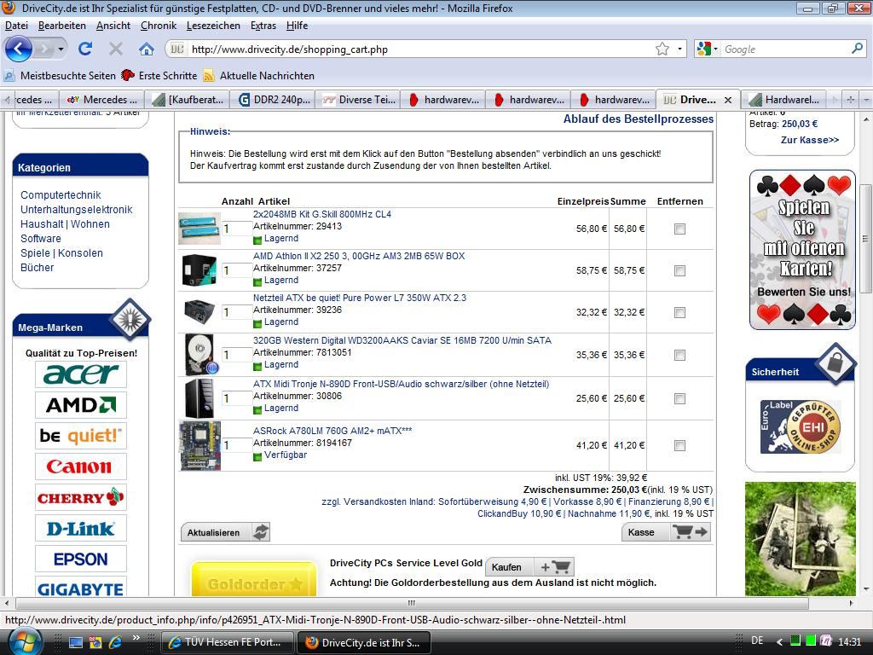Open the list all tabs dropdown
The width and height of the screenshot is (873, 655).
coord(866,100)
